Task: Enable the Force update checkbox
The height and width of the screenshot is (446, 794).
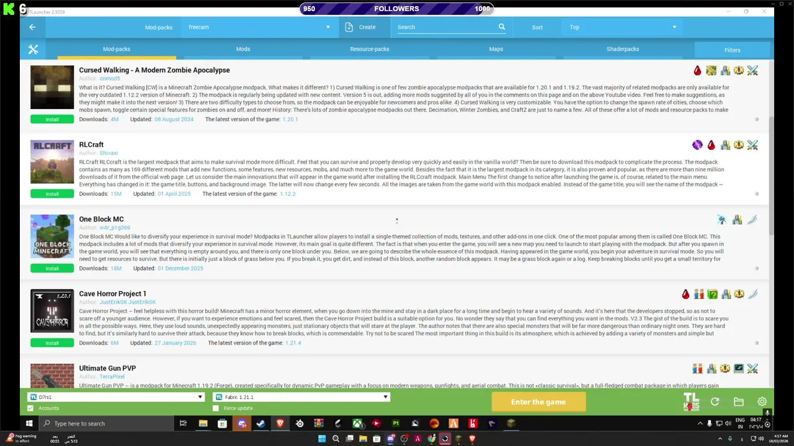Action: (x=216, y=408)
